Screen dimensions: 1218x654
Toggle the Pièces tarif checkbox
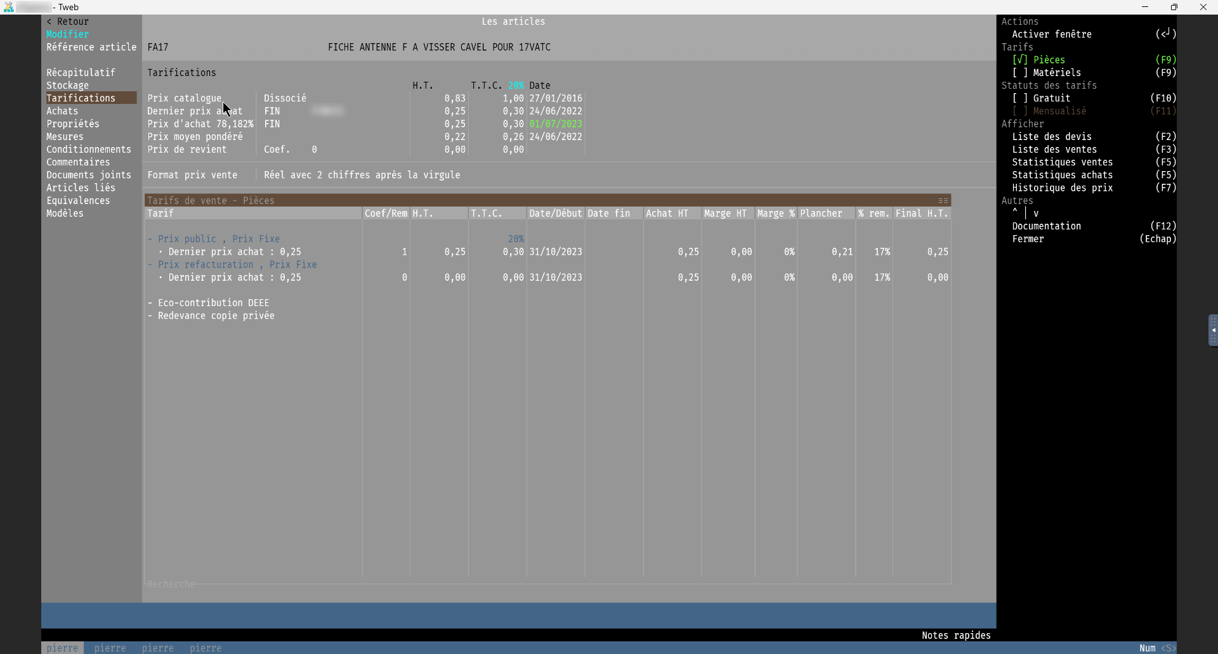click(1020, 60)
